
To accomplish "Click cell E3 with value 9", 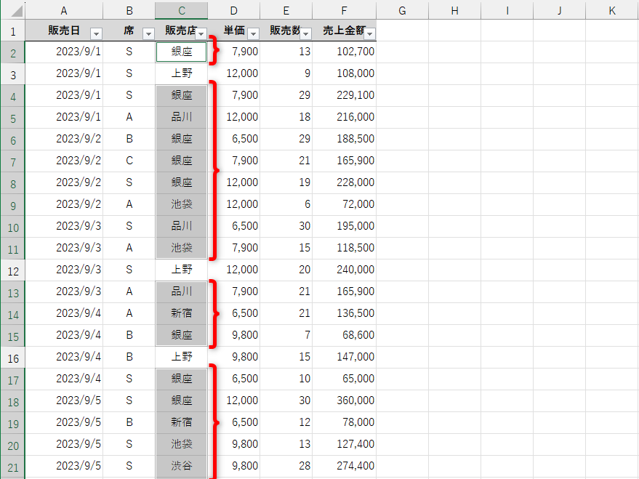I will (286, 73).
